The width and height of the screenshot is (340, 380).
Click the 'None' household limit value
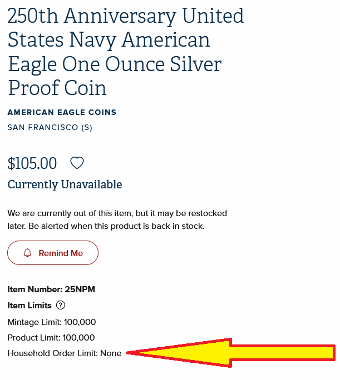click(x=111, y=353)
